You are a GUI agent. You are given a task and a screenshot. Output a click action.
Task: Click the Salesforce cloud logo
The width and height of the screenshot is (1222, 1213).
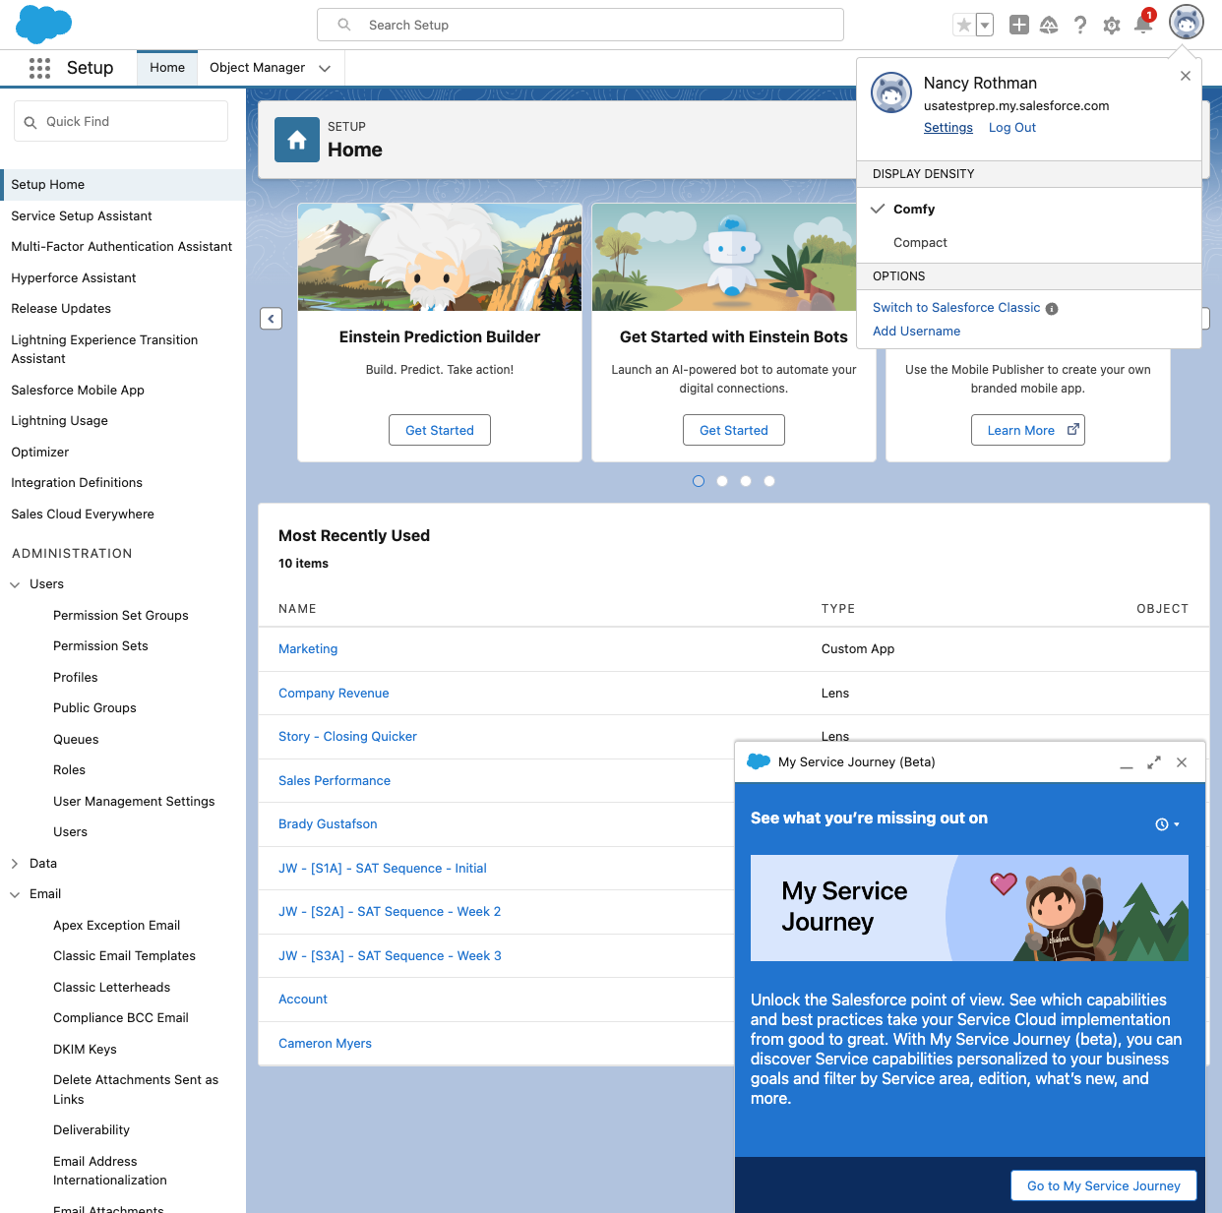[x=44, y=24]
